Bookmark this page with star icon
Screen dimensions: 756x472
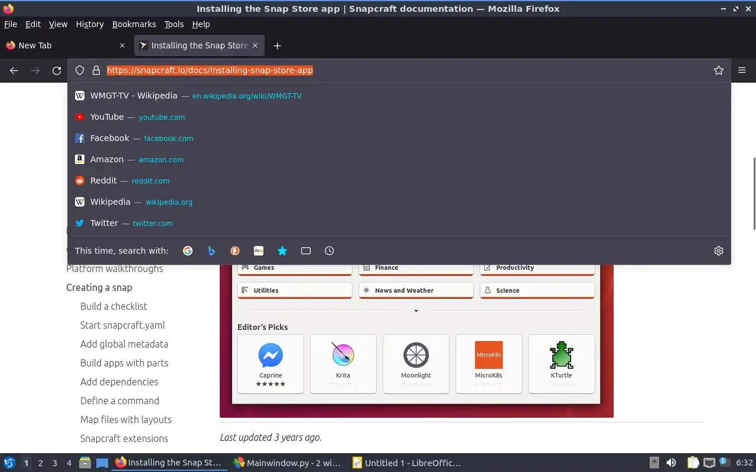coord(719,70)
